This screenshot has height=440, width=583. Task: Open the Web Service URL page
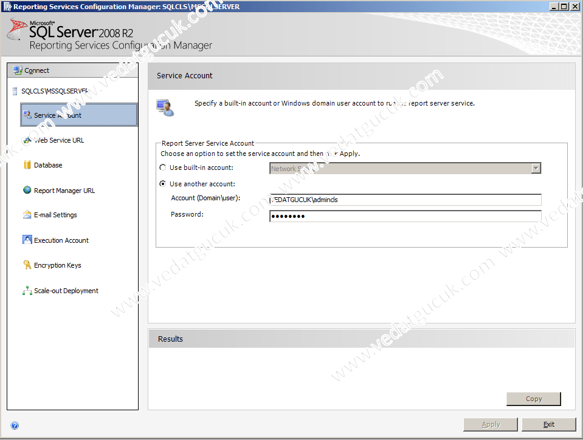tap(59, 140)
